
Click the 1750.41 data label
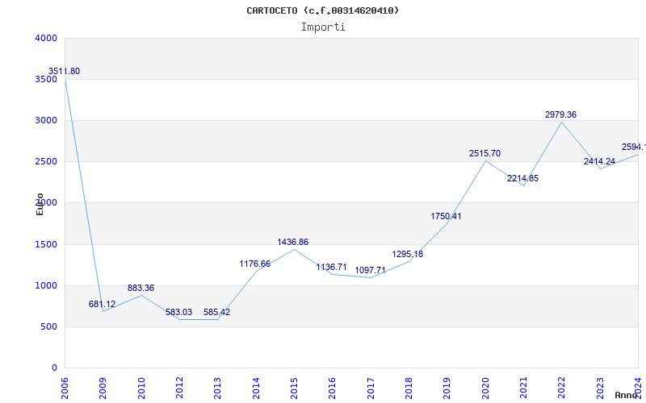tap(446, 217)
